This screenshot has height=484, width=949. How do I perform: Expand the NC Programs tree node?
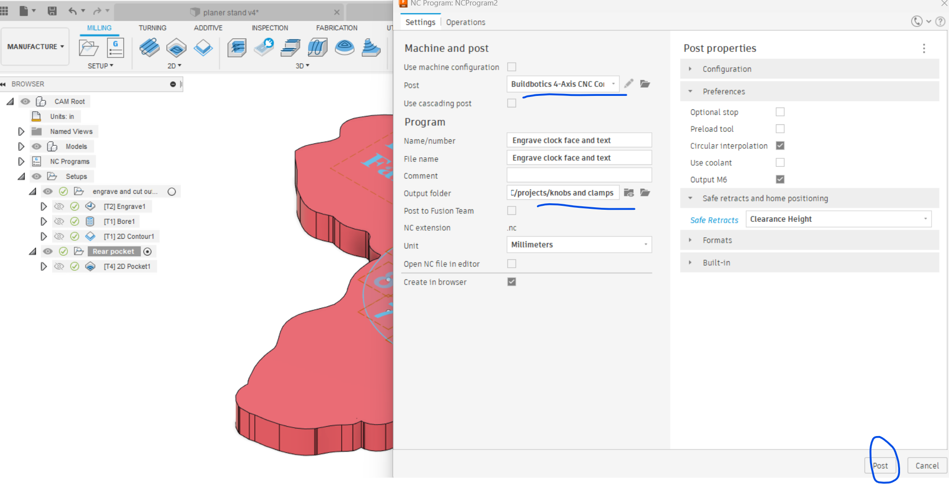pos(21,161)
